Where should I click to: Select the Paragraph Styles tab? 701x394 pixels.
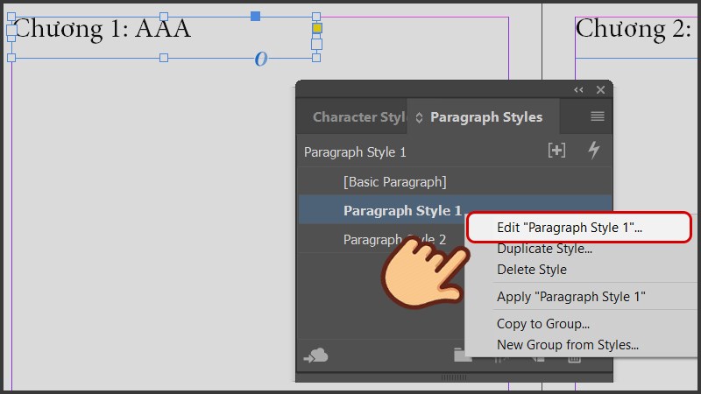tap(486, 117)
